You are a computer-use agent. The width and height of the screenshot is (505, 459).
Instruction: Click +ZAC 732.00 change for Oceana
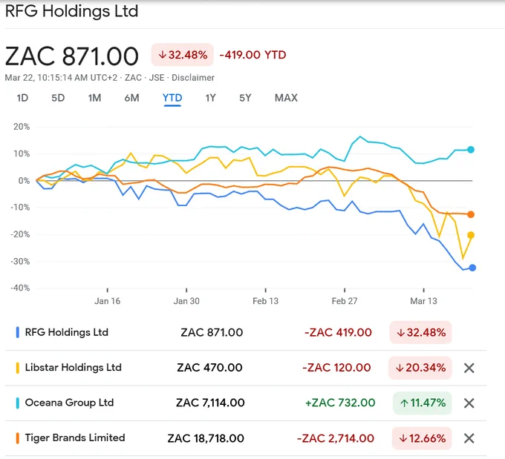tap(340, 403)
